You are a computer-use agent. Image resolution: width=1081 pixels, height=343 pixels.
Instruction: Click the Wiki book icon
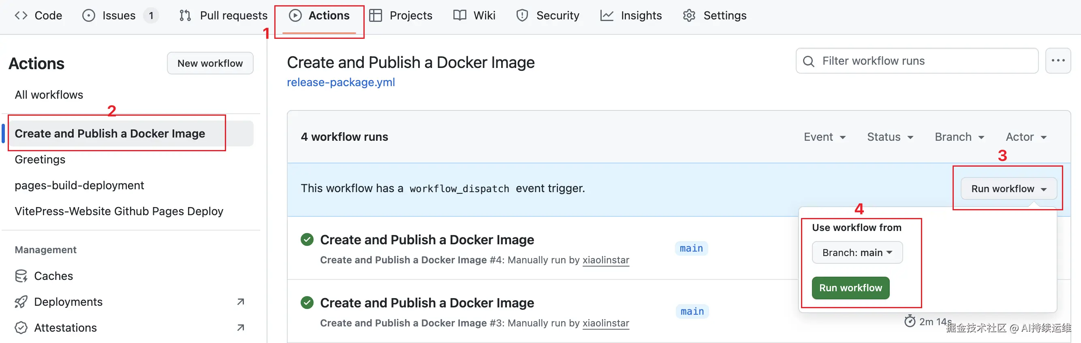pyautogui.click(x=459, y=15)
